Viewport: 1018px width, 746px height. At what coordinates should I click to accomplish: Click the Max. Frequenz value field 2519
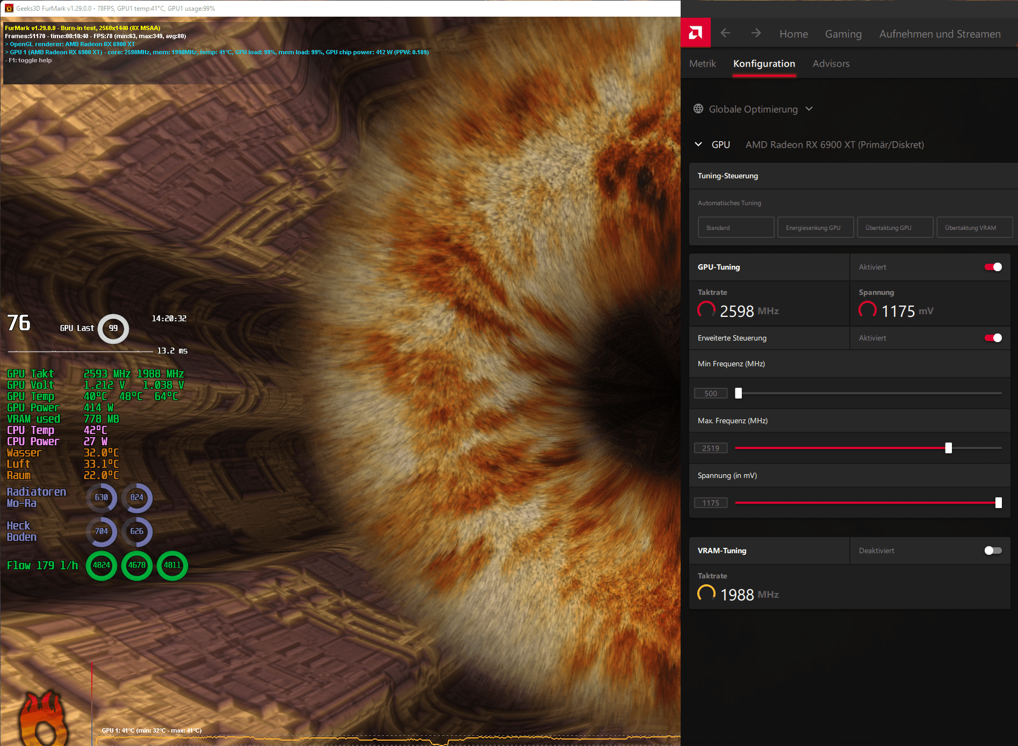click(x=711, y=448)
